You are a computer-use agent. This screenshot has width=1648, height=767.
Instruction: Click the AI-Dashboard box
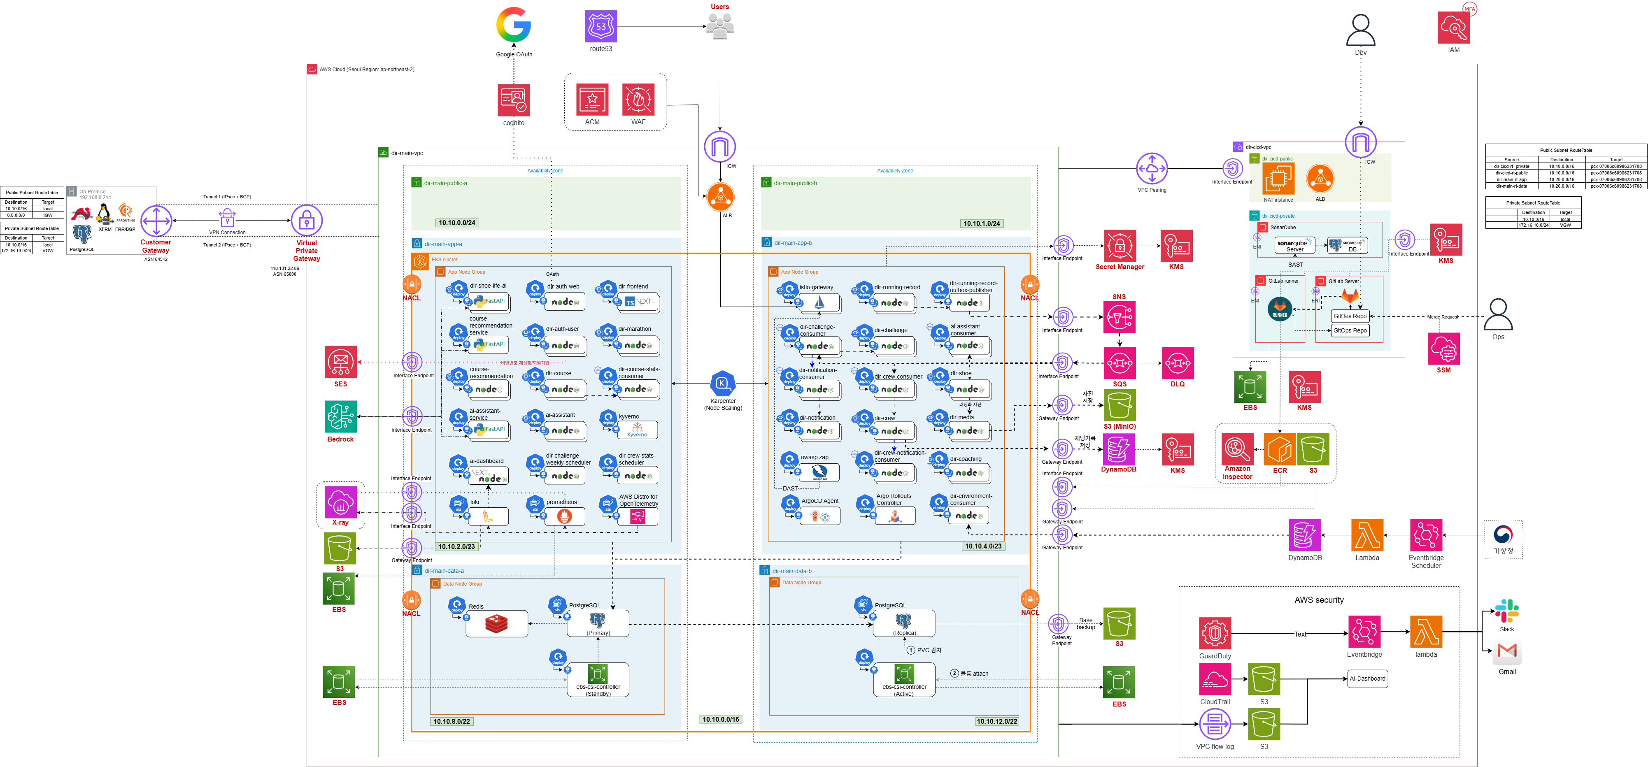tap(1367, 679)
